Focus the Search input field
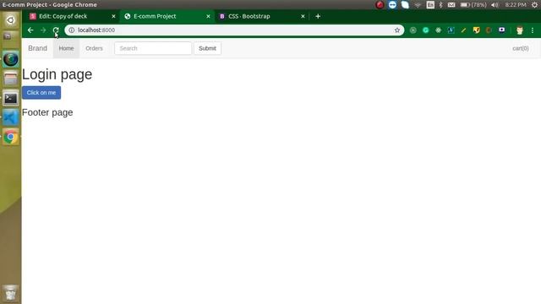 [153, 48]
